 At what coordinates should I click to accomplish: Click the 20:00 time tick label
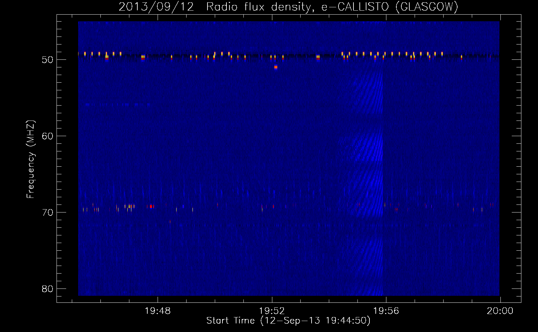coord(500,311)
